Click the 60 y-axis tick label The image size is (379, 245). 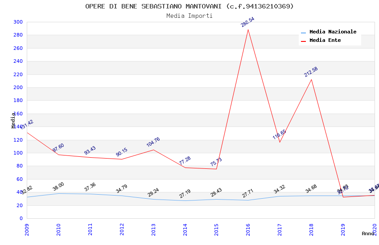point(20,180)
